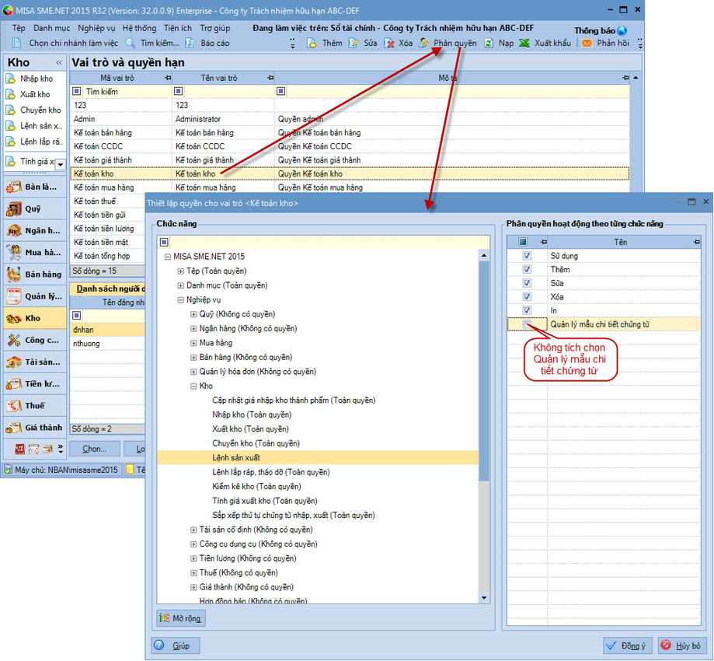Toggle select-all checkbox in permissions header
The width and height of the screenshot is (714, 661).
[523, 242]
